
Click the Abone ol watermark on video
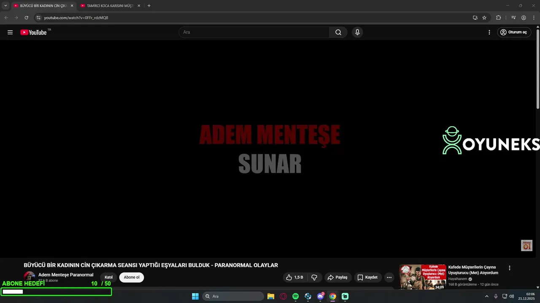click(x=526, y=245)
